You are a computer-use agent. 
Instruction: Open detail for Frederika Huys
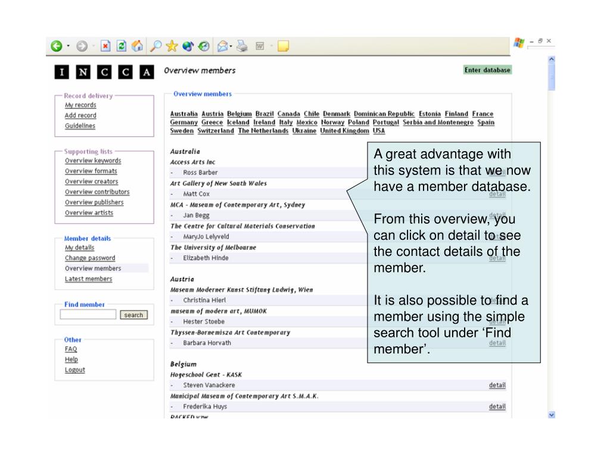(497, 406)
